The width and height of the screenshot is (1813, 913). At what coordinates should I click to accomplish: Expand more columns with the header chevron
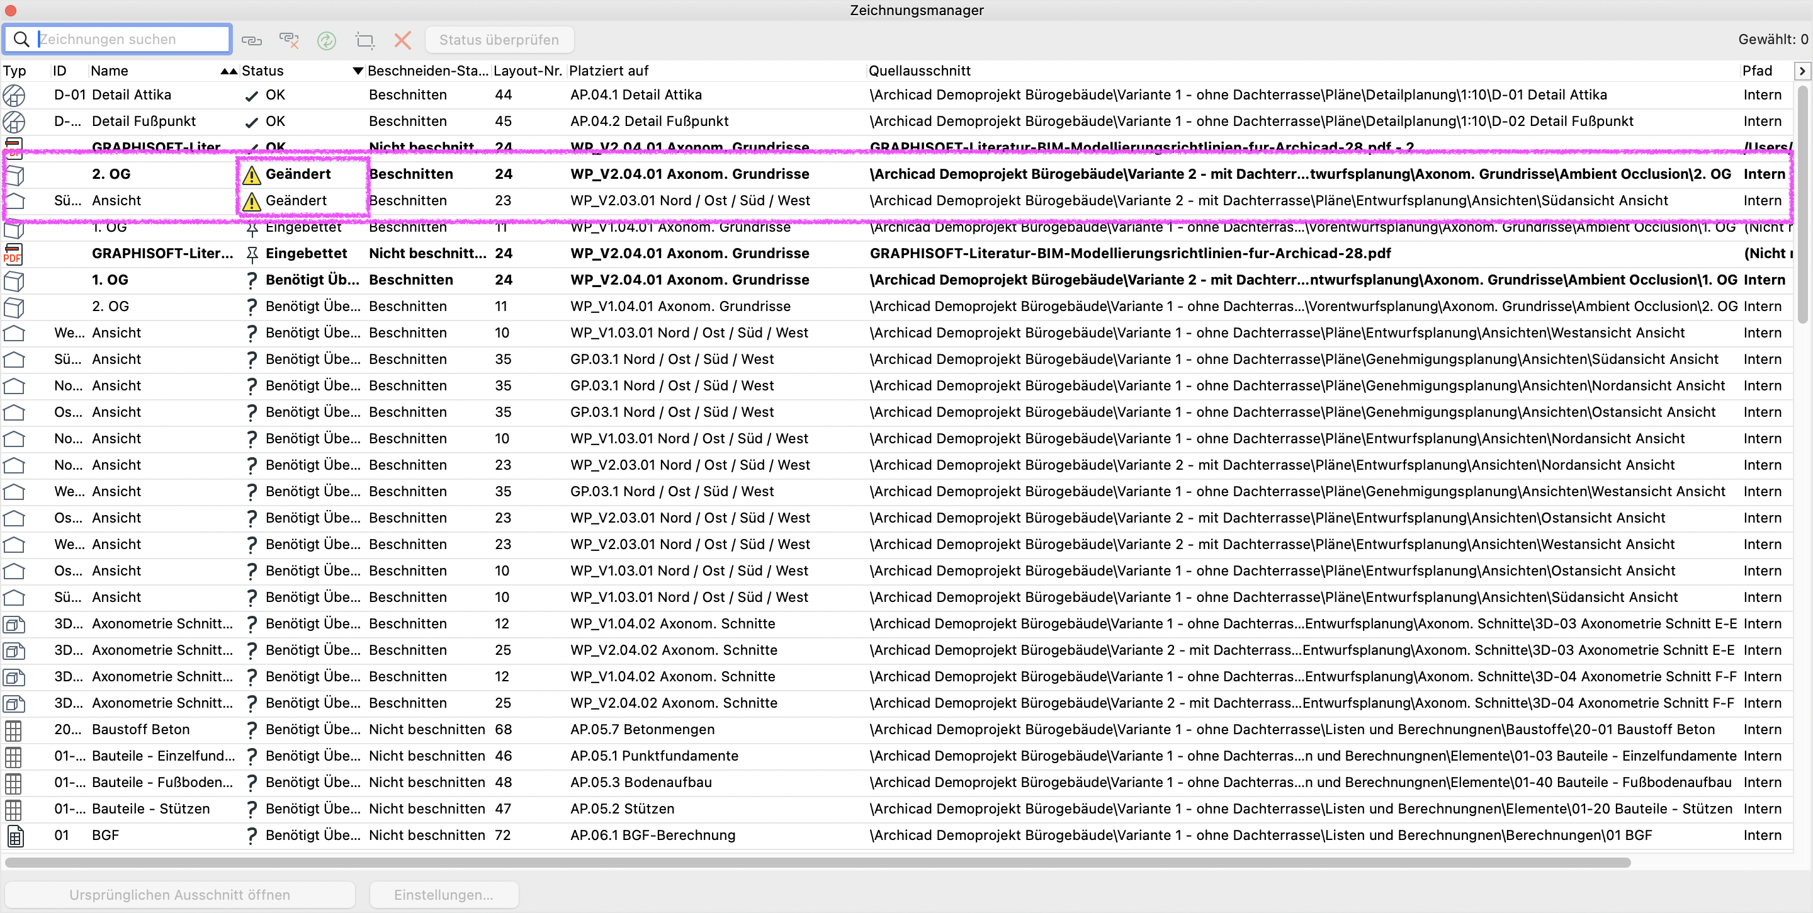pos(1801,71)
